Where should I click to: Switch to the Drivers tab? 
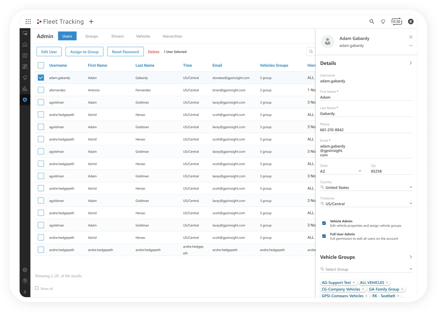point(118,36)
